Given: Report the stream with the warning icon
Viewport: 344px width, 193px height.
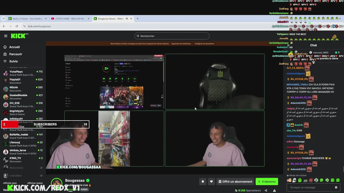Looking at the screenshot, I should click(x=274, y=191).
